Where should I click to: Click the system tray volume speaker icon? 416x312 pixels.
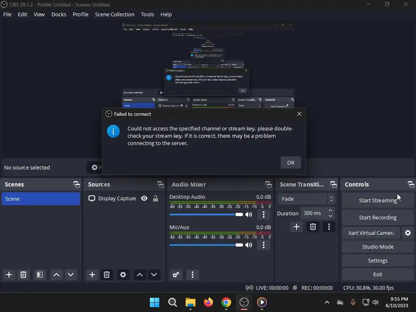(x=375, y=302)
